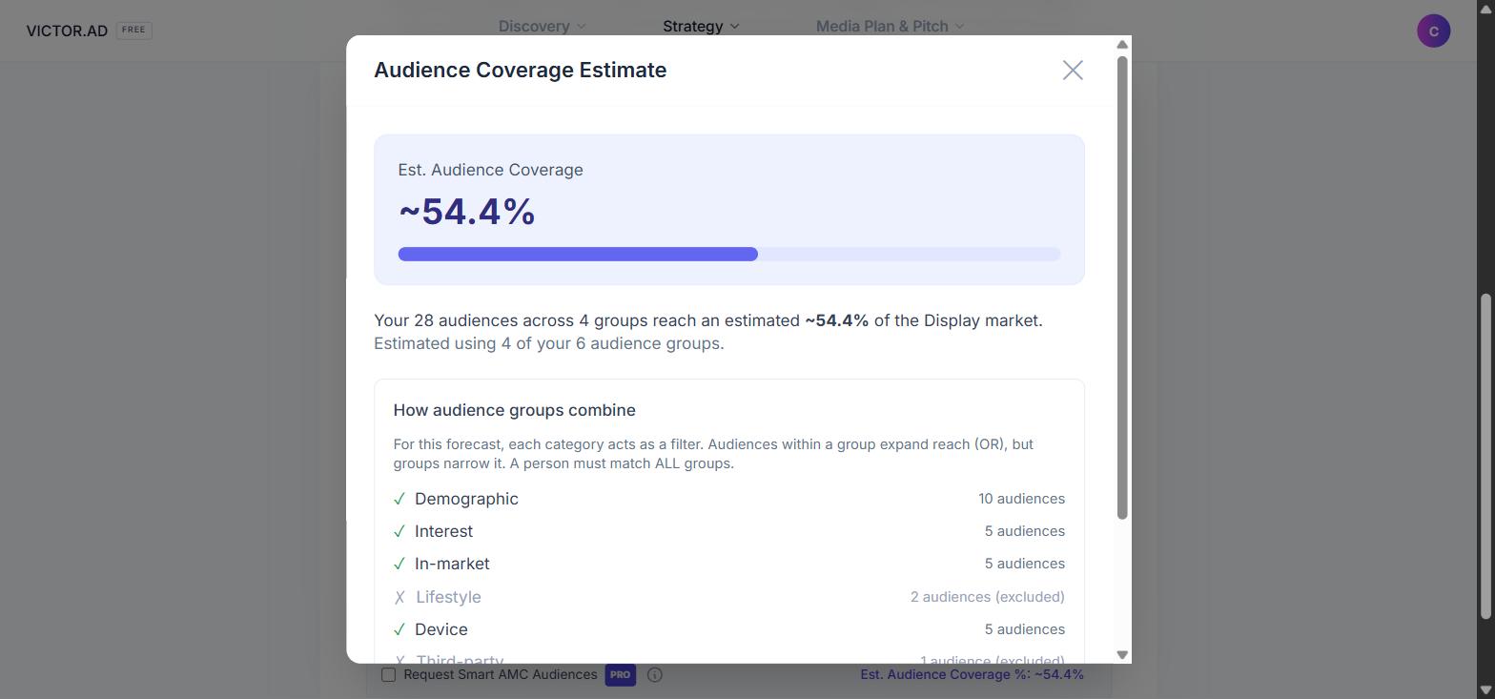Click the VICTOR.AD logo
This screenshot has width=1495, height=699.
click(67, 31)
